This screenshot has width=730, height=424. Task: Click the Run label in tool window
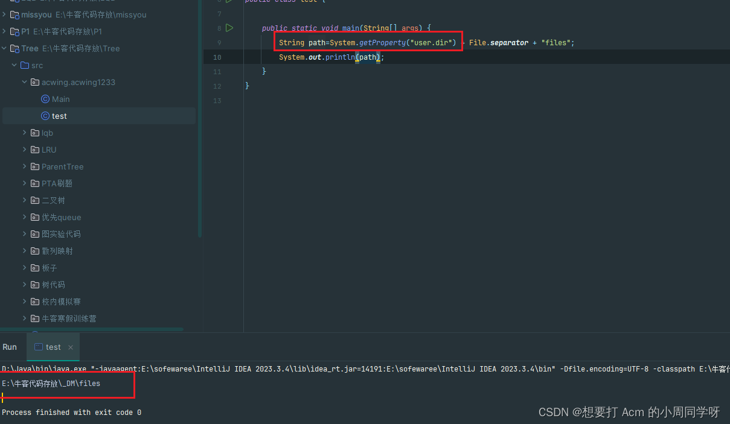(10, 347)
